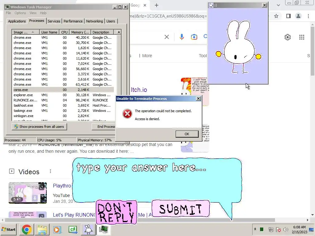315x236 pixels.
Task: Select the csrss.exe process row
Action: point(63,90)
